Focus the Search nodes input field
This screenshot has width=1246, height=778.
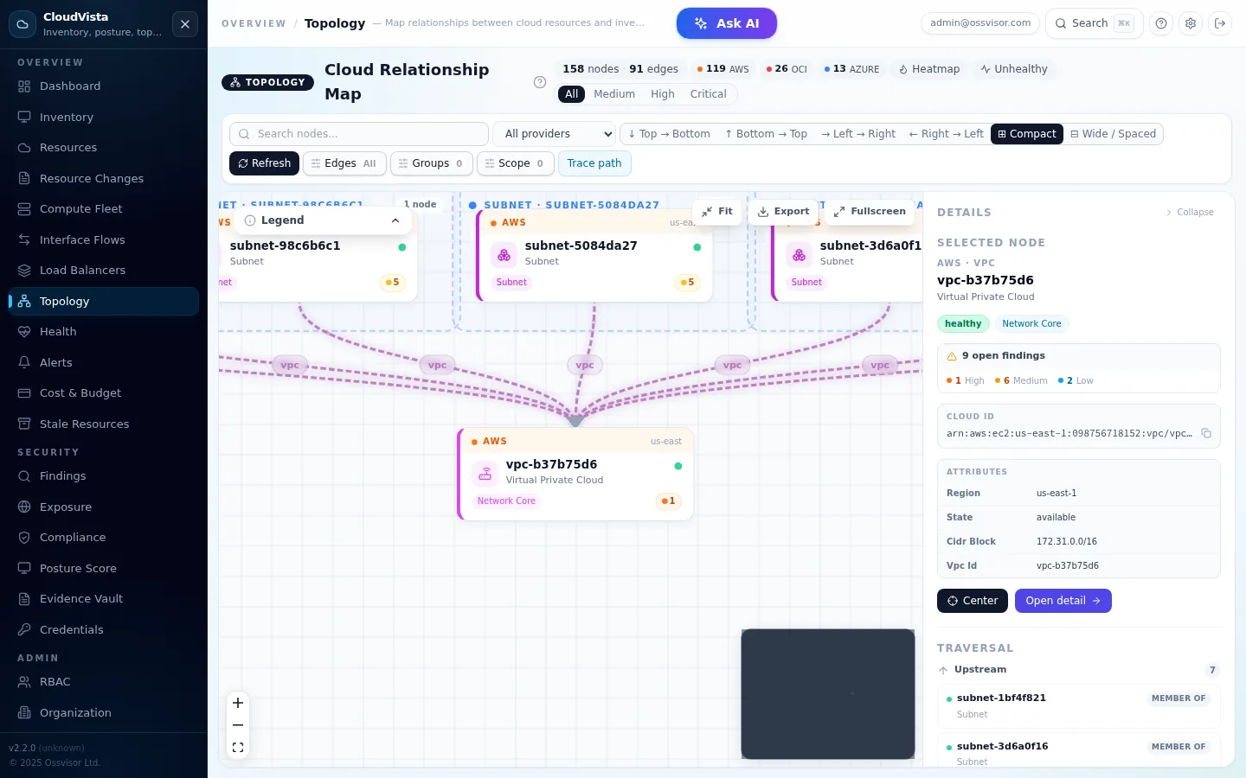tap(359, 134)
